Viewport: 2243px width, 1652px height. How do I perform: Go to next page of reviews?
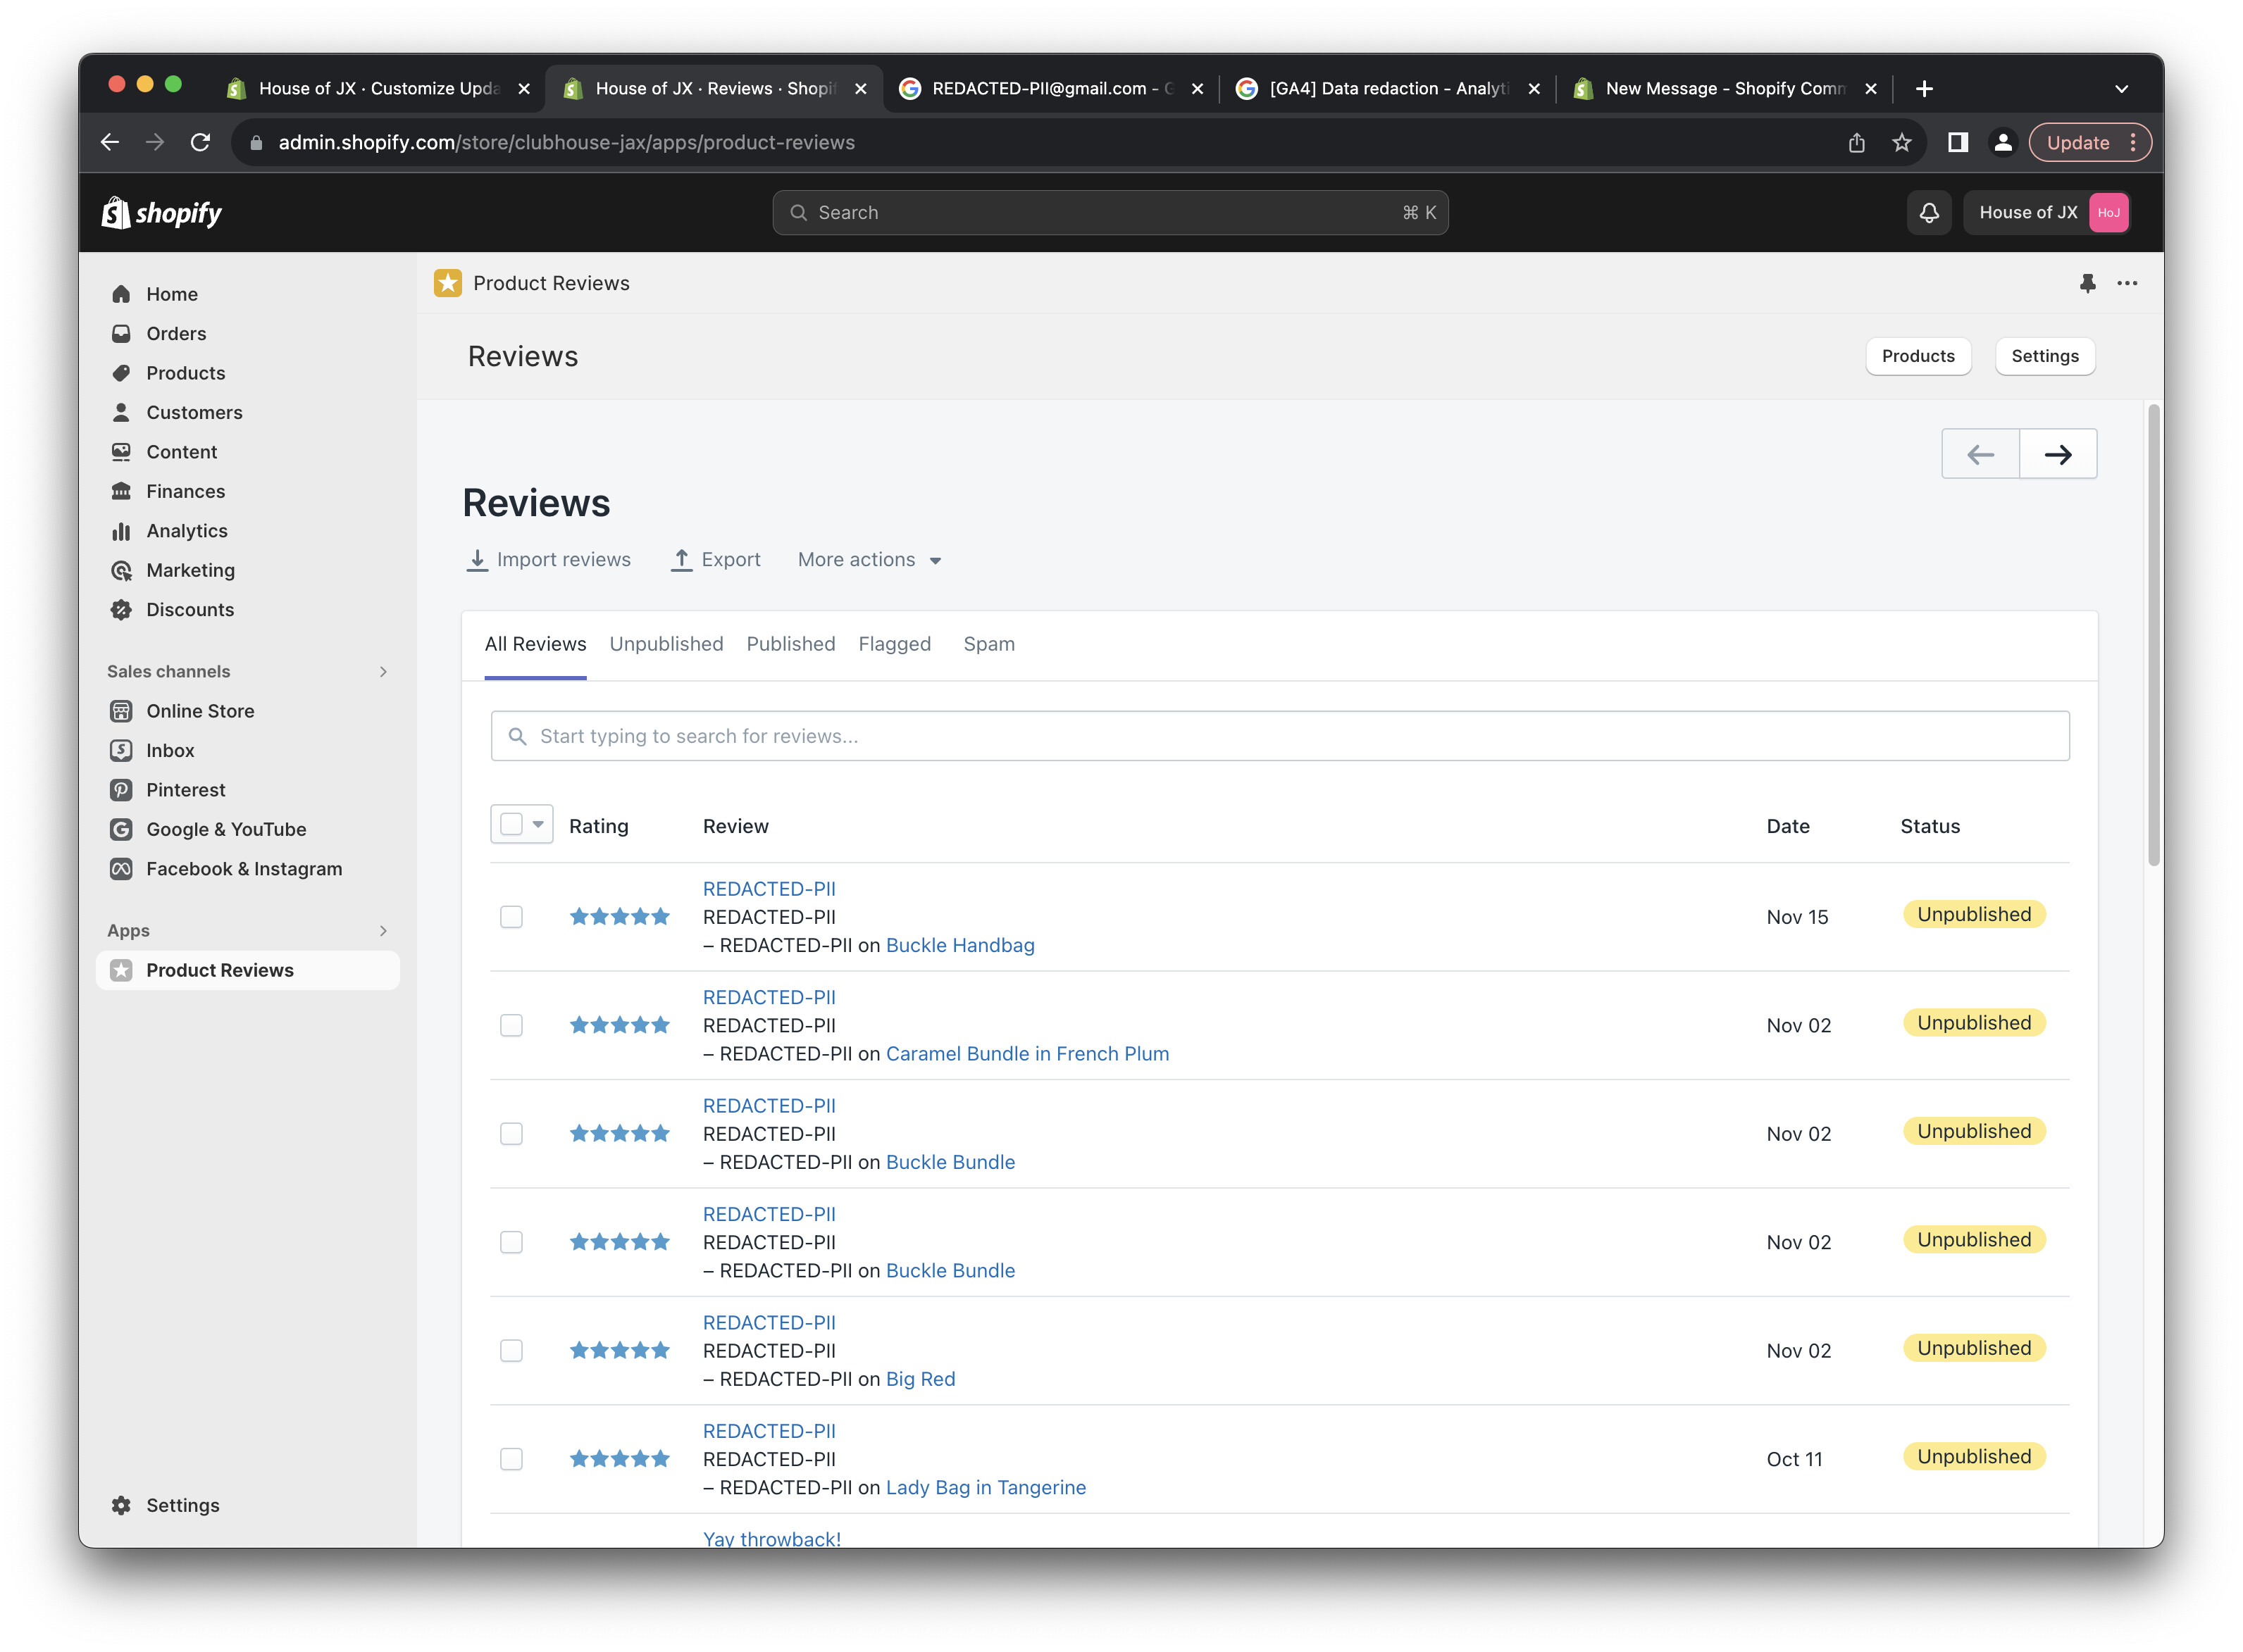coord(2057,455)
